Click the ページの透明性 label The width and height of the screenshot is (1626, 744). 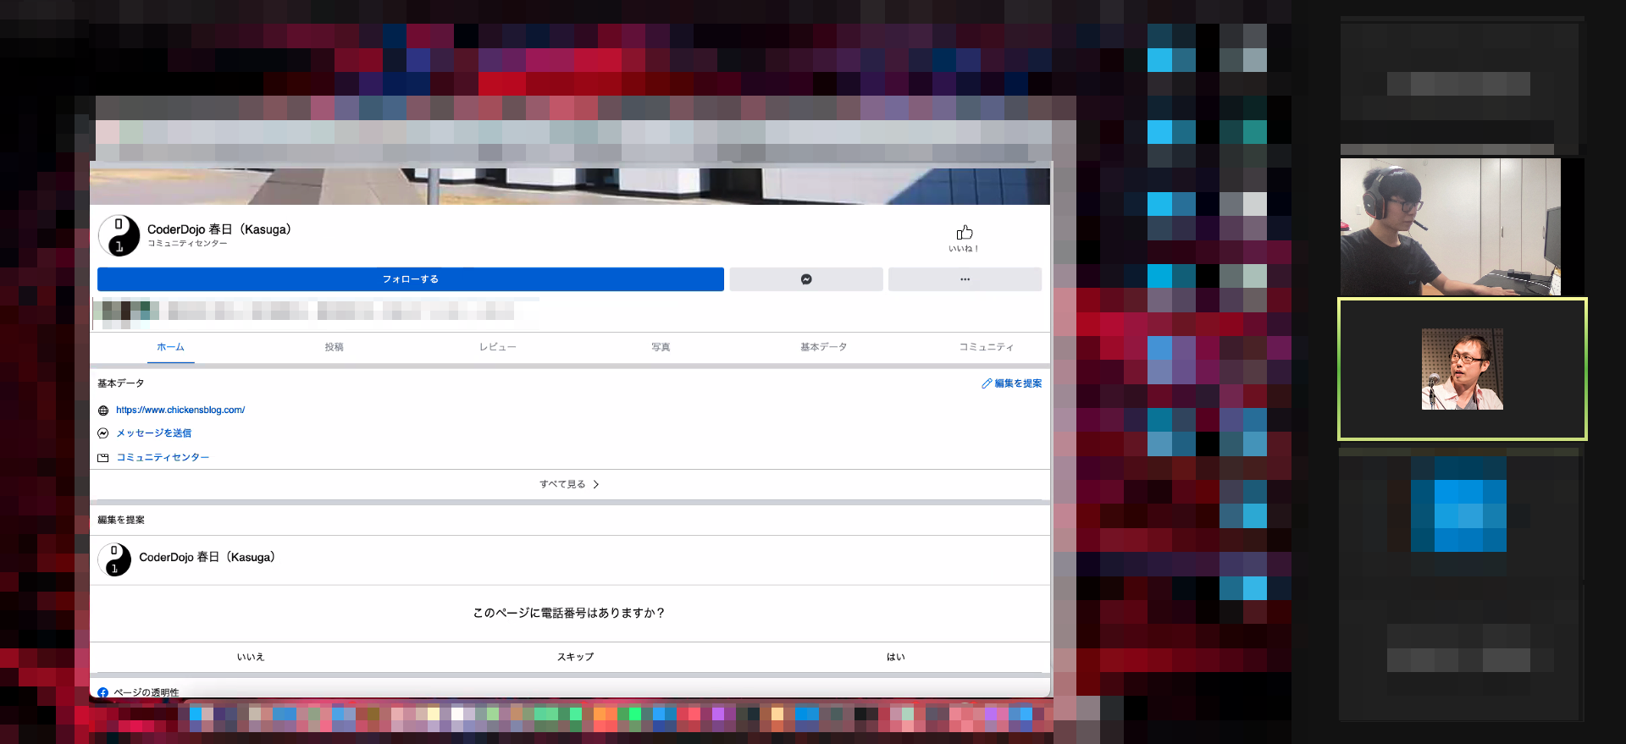147,692
